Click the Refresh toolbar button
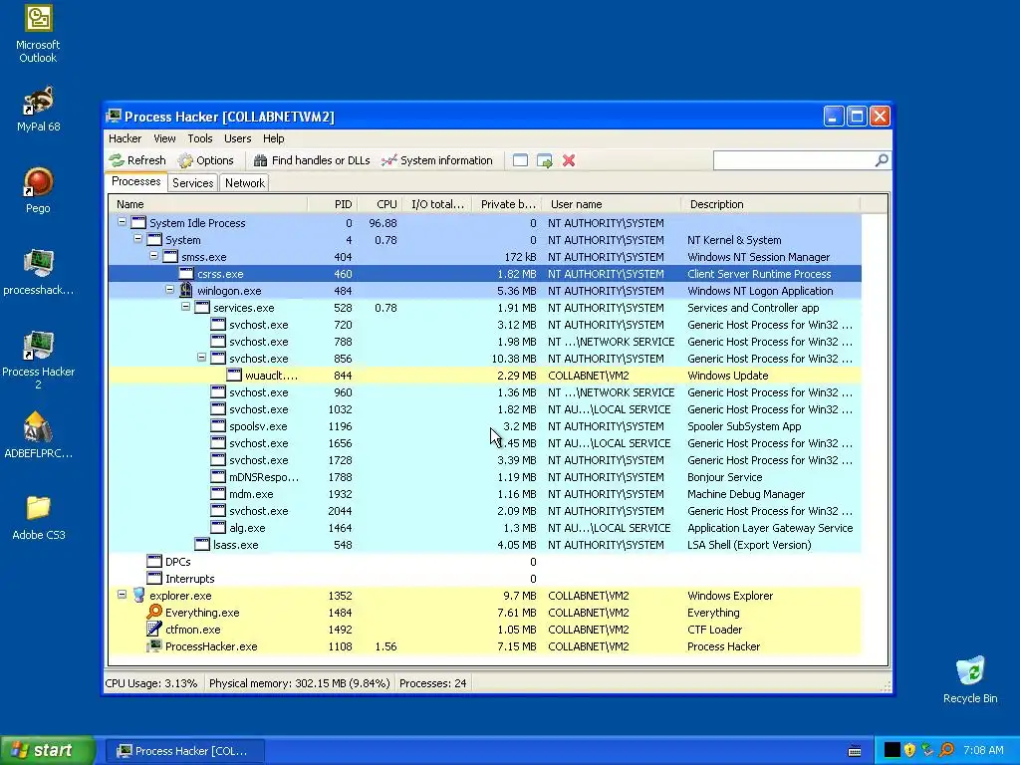This screenshot has width=1020, height=765. [x=137, y=160]
